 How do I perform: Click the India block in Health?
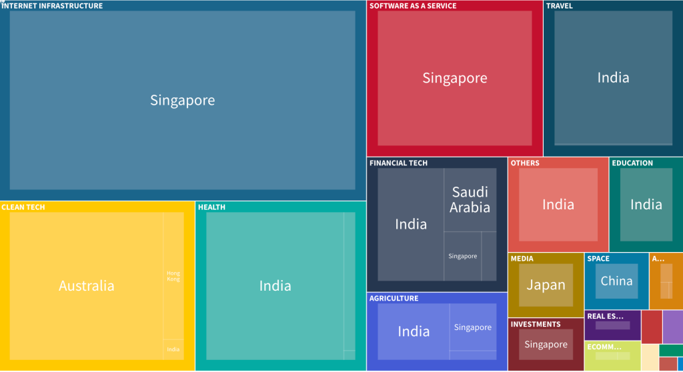(275, 285)
